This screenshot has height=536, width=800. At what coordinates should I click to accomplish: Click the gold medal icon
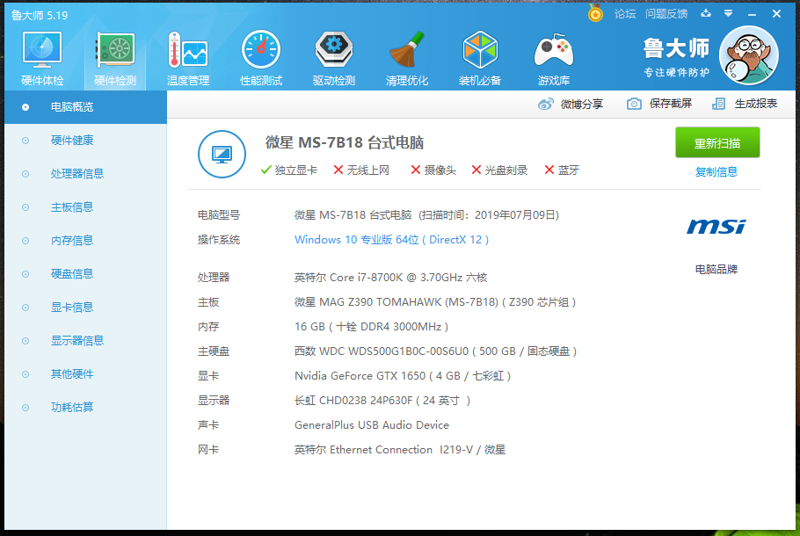(595, 13)
